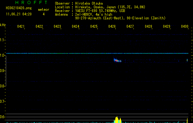Click the 0.7 frequency axis label
This screenshot has width=193, height=123.
(2, 101)
